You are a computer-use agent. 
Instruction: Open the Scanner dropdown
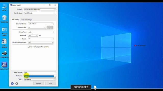[40, 10]
